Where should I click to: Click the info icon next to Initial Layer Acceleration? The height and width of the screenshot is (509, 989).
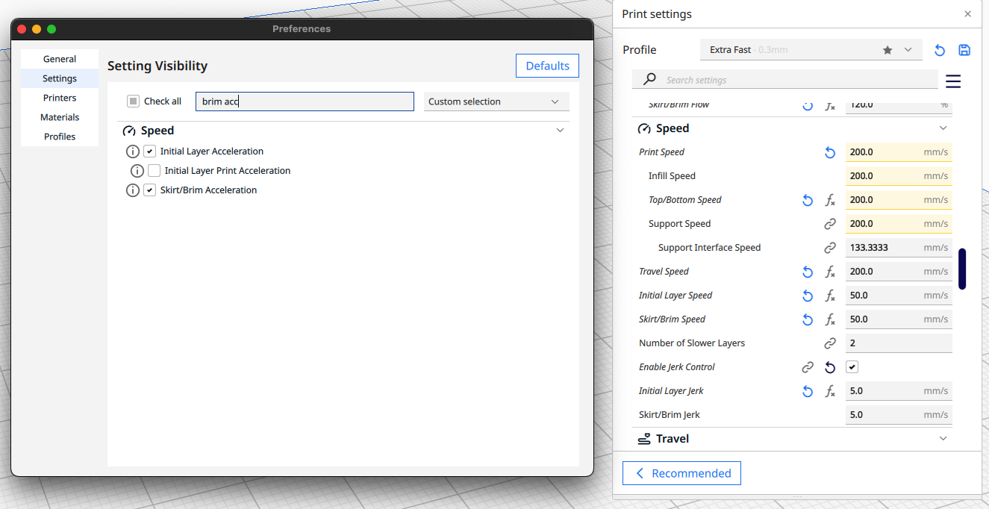tap(133, 151)
